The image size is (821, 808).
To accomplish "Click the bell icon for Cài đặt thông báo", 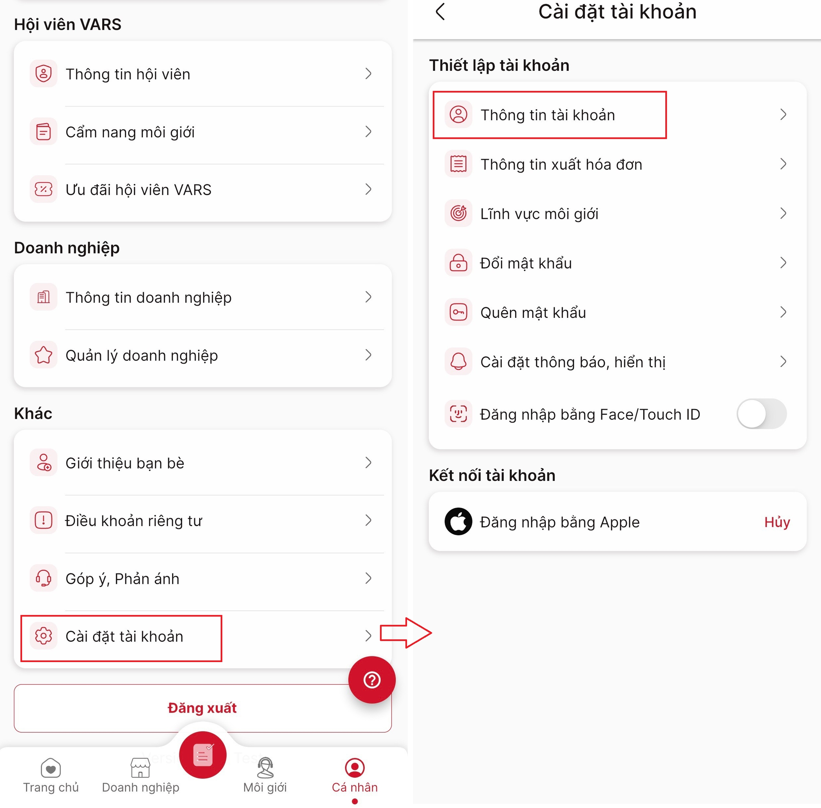I will pyautogui.click(x=458, y=362).
